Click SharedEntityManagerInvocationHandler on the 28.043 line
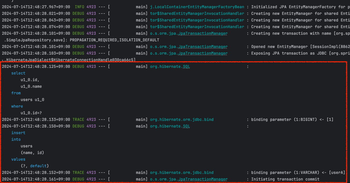 tap(197, 20)
